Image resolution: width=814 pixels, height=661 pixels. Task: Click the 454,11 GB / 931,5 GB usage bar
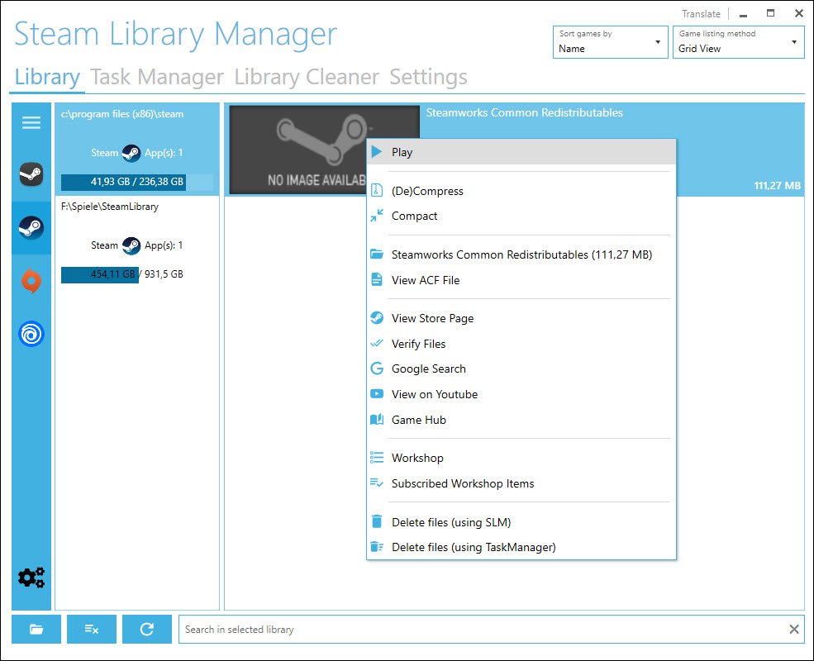[x=137, y=274]
